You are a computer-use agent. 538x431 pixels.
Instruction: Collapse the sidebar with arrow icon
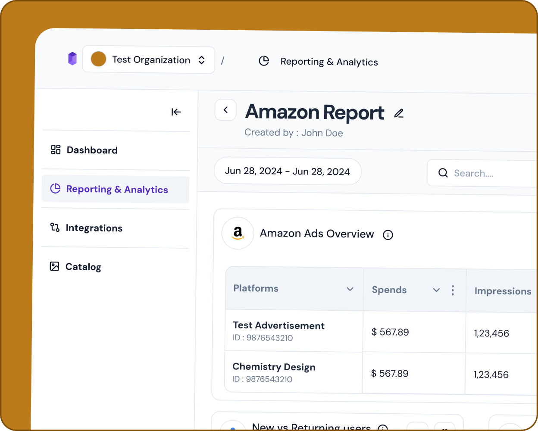[176, 112]
